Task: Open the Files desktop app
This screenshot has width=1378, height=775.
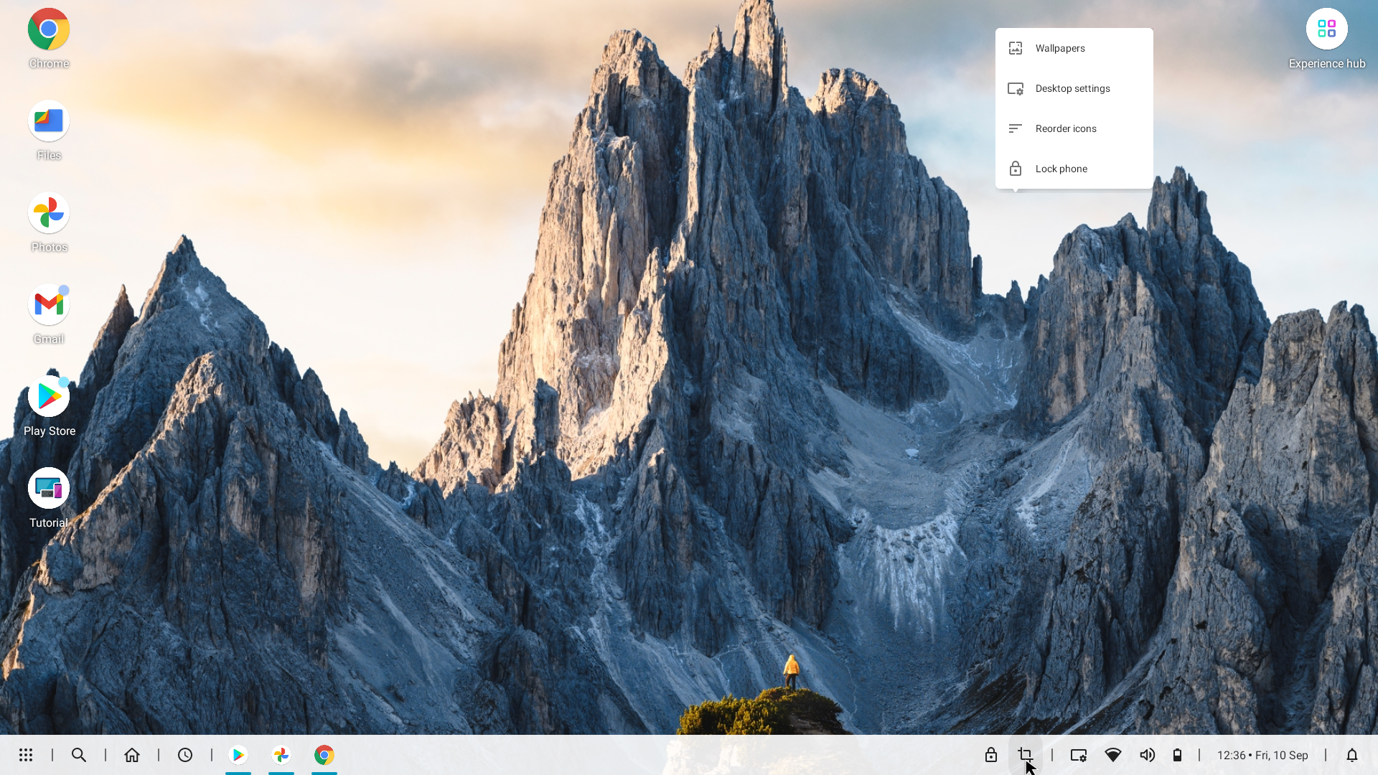Action: coord(49,122)
